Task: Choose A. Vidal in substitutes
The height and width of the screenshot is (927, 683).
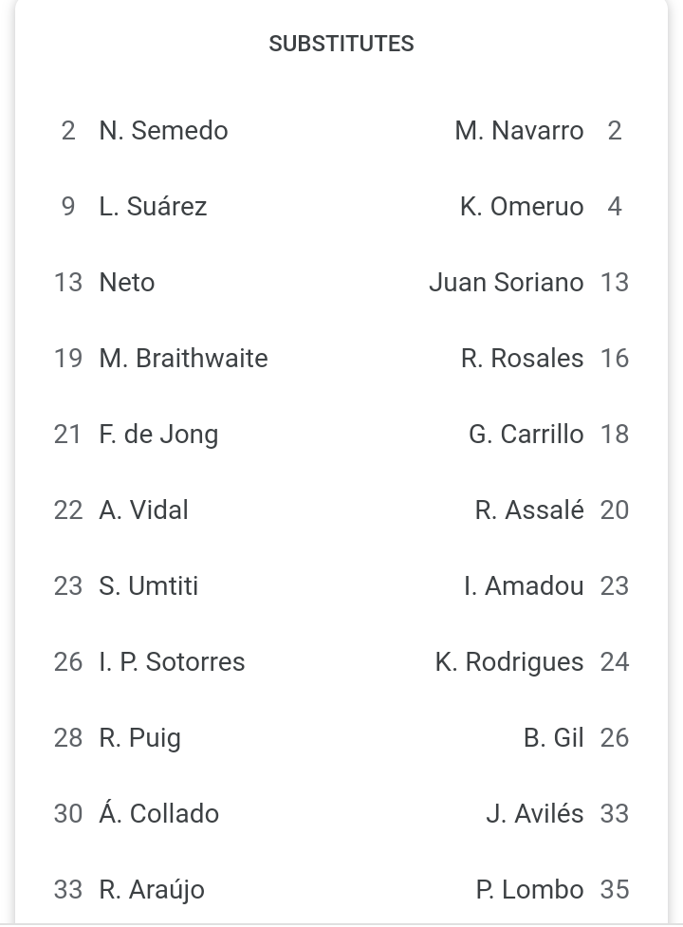Action: click(x=143, y=510)
